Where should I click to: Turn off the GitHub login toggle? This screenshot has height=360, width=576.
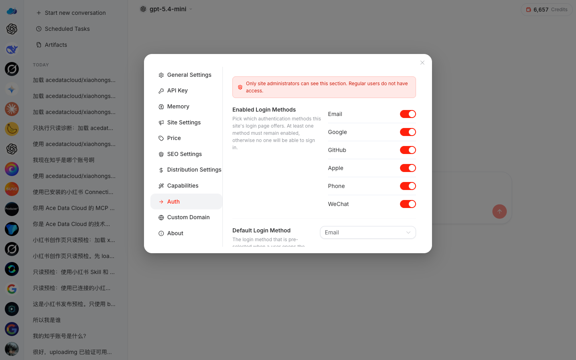408,150
